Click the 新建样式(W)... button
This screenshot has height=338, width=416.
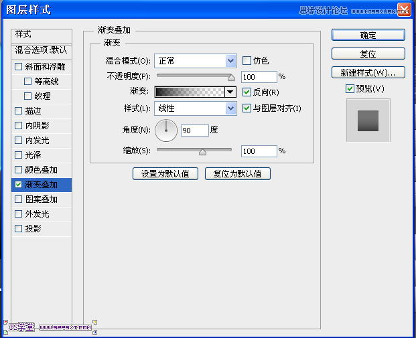368,72
